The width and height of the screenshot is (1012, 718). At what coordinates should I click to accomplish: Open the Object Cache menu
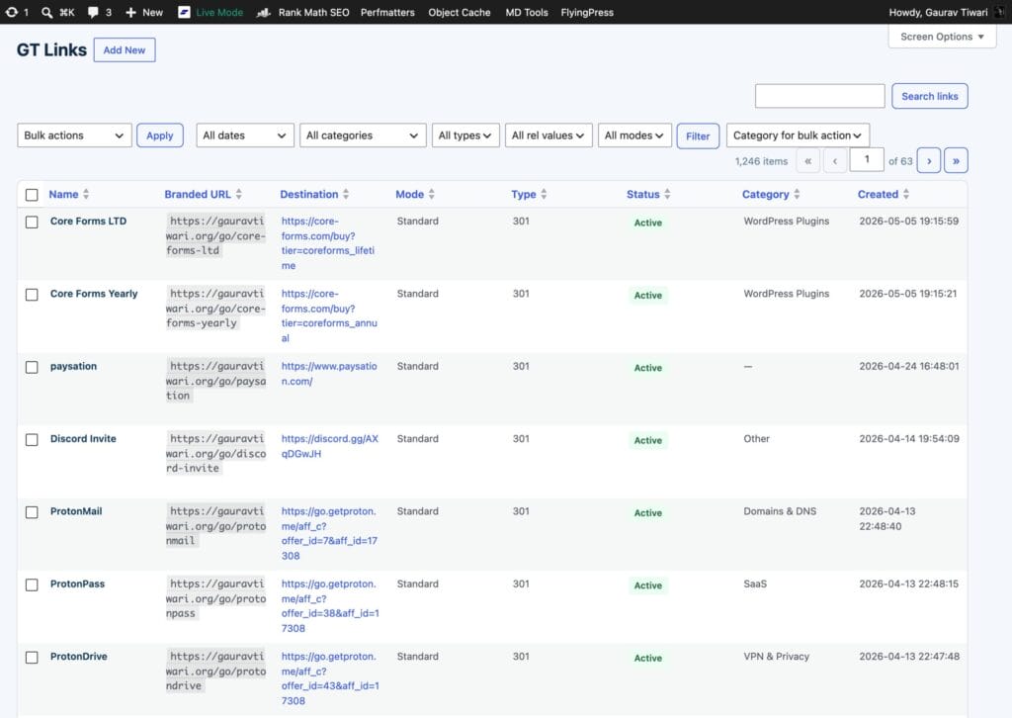(460, 12)
